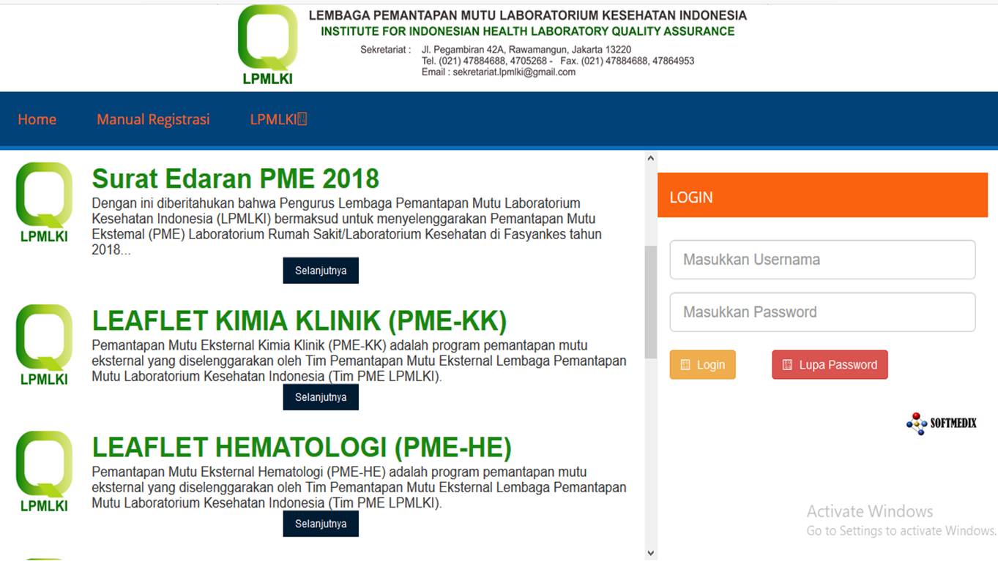Open the Surat Edaran PME 2018 heading
The width and height of the screenshot is (998, 561).
pos(235,178)
